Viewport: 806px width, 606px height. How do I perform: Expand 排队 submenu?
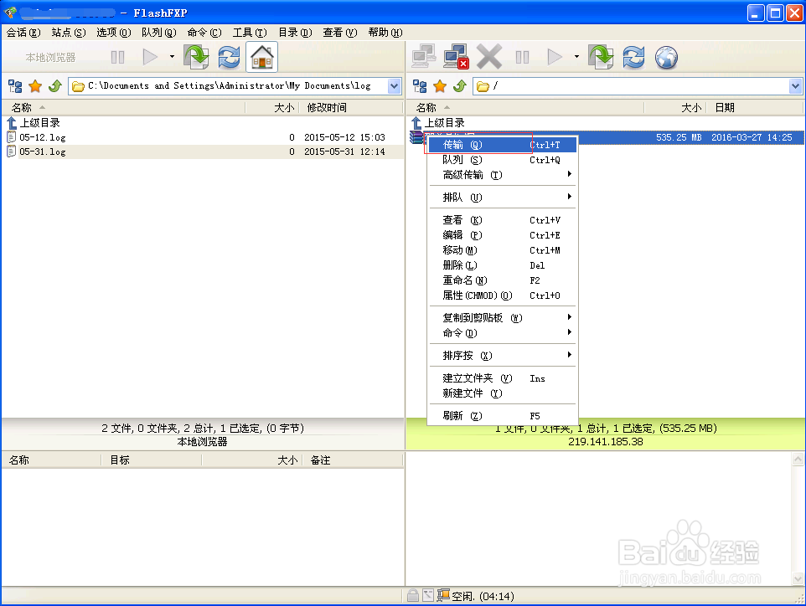point(502,198)
